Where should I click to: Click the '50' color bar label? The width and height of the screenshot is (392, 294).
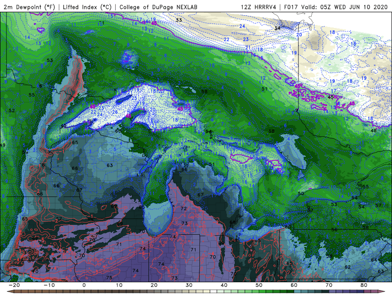[259, 285]
